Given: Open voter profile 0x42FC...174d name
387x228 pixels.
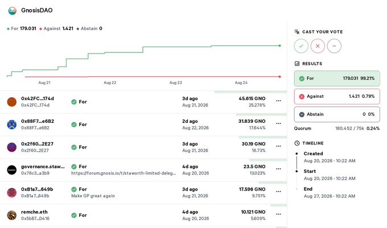Looking at the screenshot, I should pyautogui.click(x=38, y=98).
